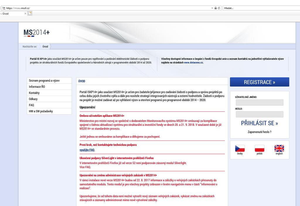This screenshot has height=206, width=300.
Task: Click the REGISTRACE button
Action: pos(260,82)
